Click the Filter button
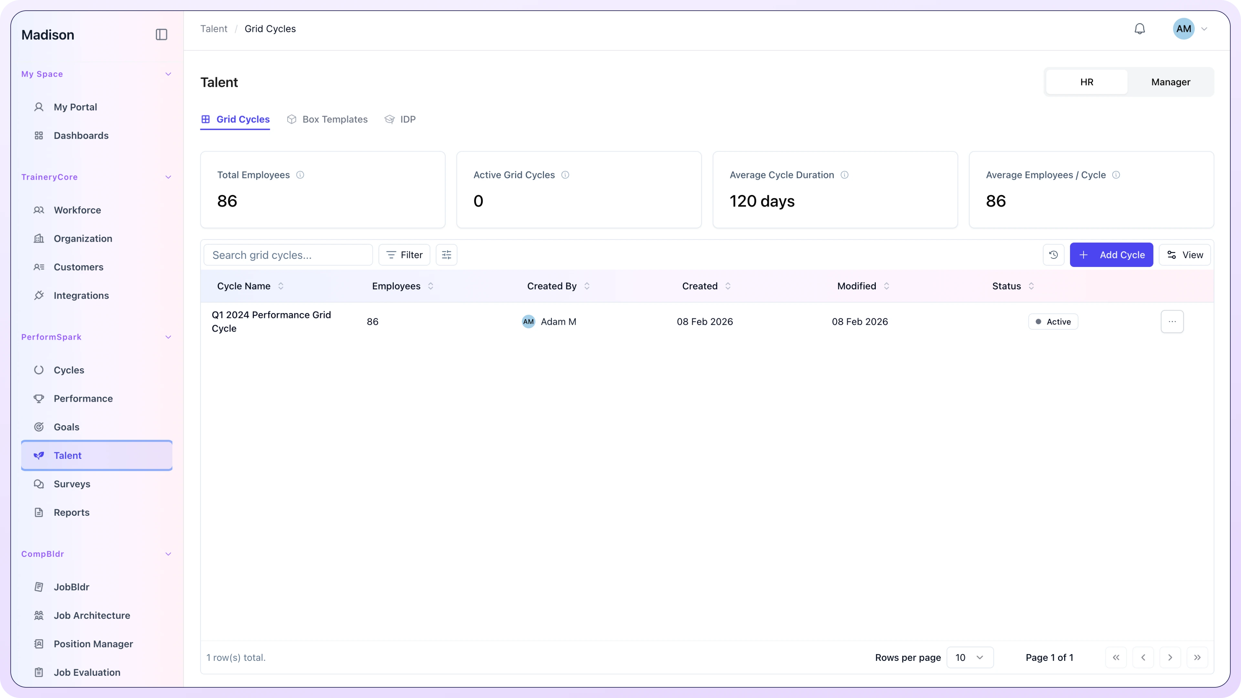 click(x=404, y=255)
